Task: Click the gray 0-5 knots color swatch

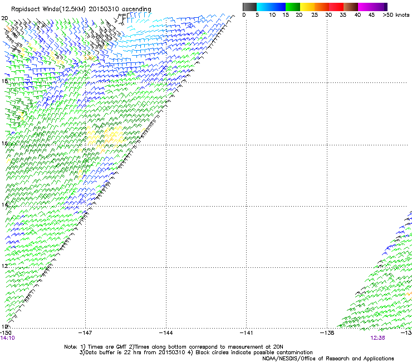Action: (x=249, y=7)
